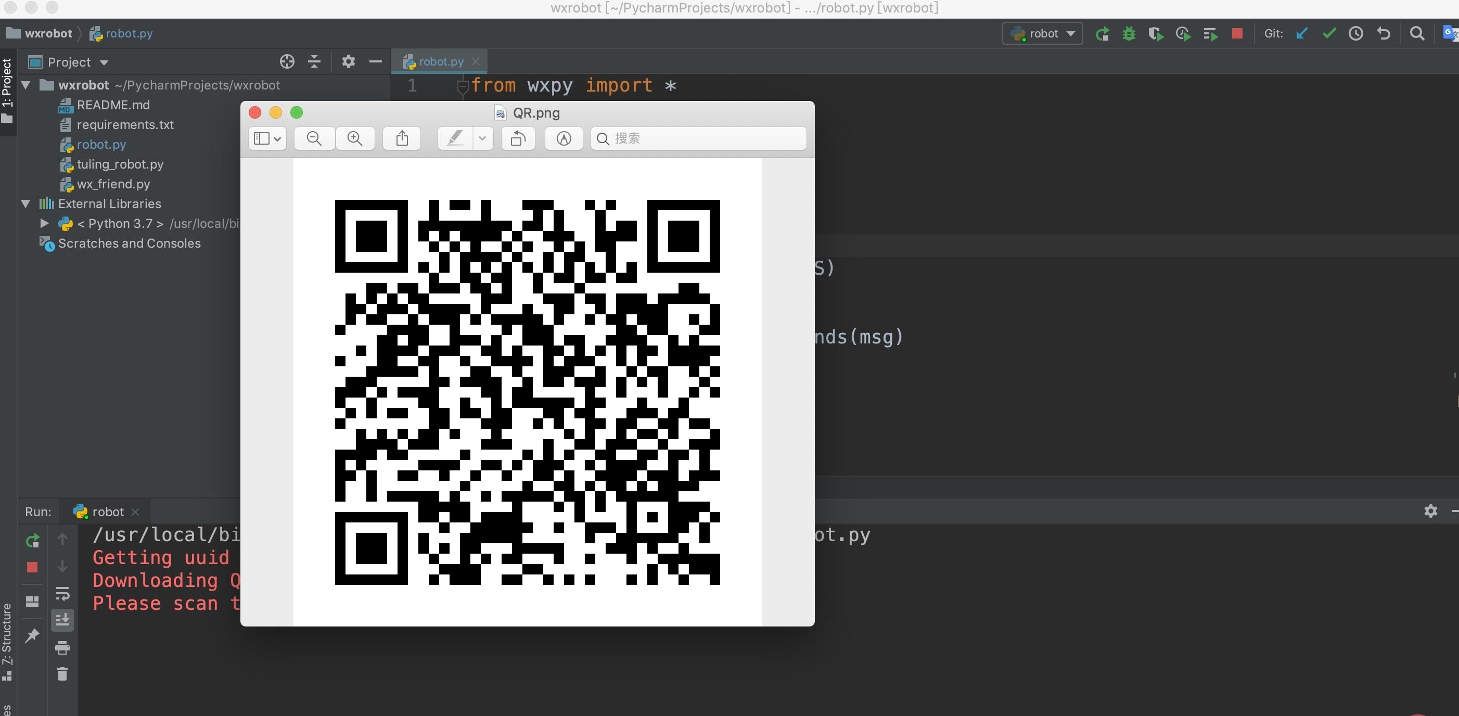Click Git commit checkmark icon
Image resolution: width=1459 pixels, height=716 pixels.
[x=1329, y=34]
